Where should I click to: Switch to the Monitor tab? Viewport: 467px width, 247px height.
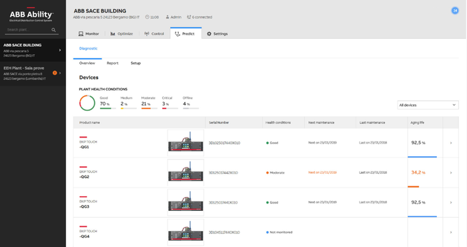point(89,34)
